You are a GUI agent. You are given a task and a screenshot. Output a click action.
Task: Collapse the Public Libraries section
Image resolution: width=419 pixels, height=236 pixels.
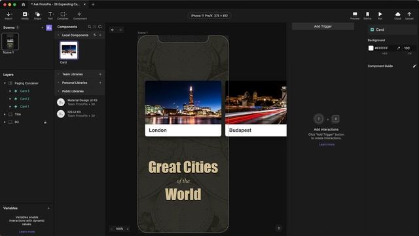[58, 91]
